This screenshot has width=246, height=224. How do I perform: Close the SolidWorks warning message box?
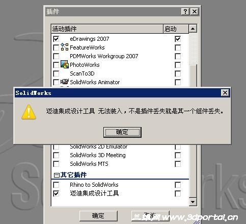(x=225, y=93)
